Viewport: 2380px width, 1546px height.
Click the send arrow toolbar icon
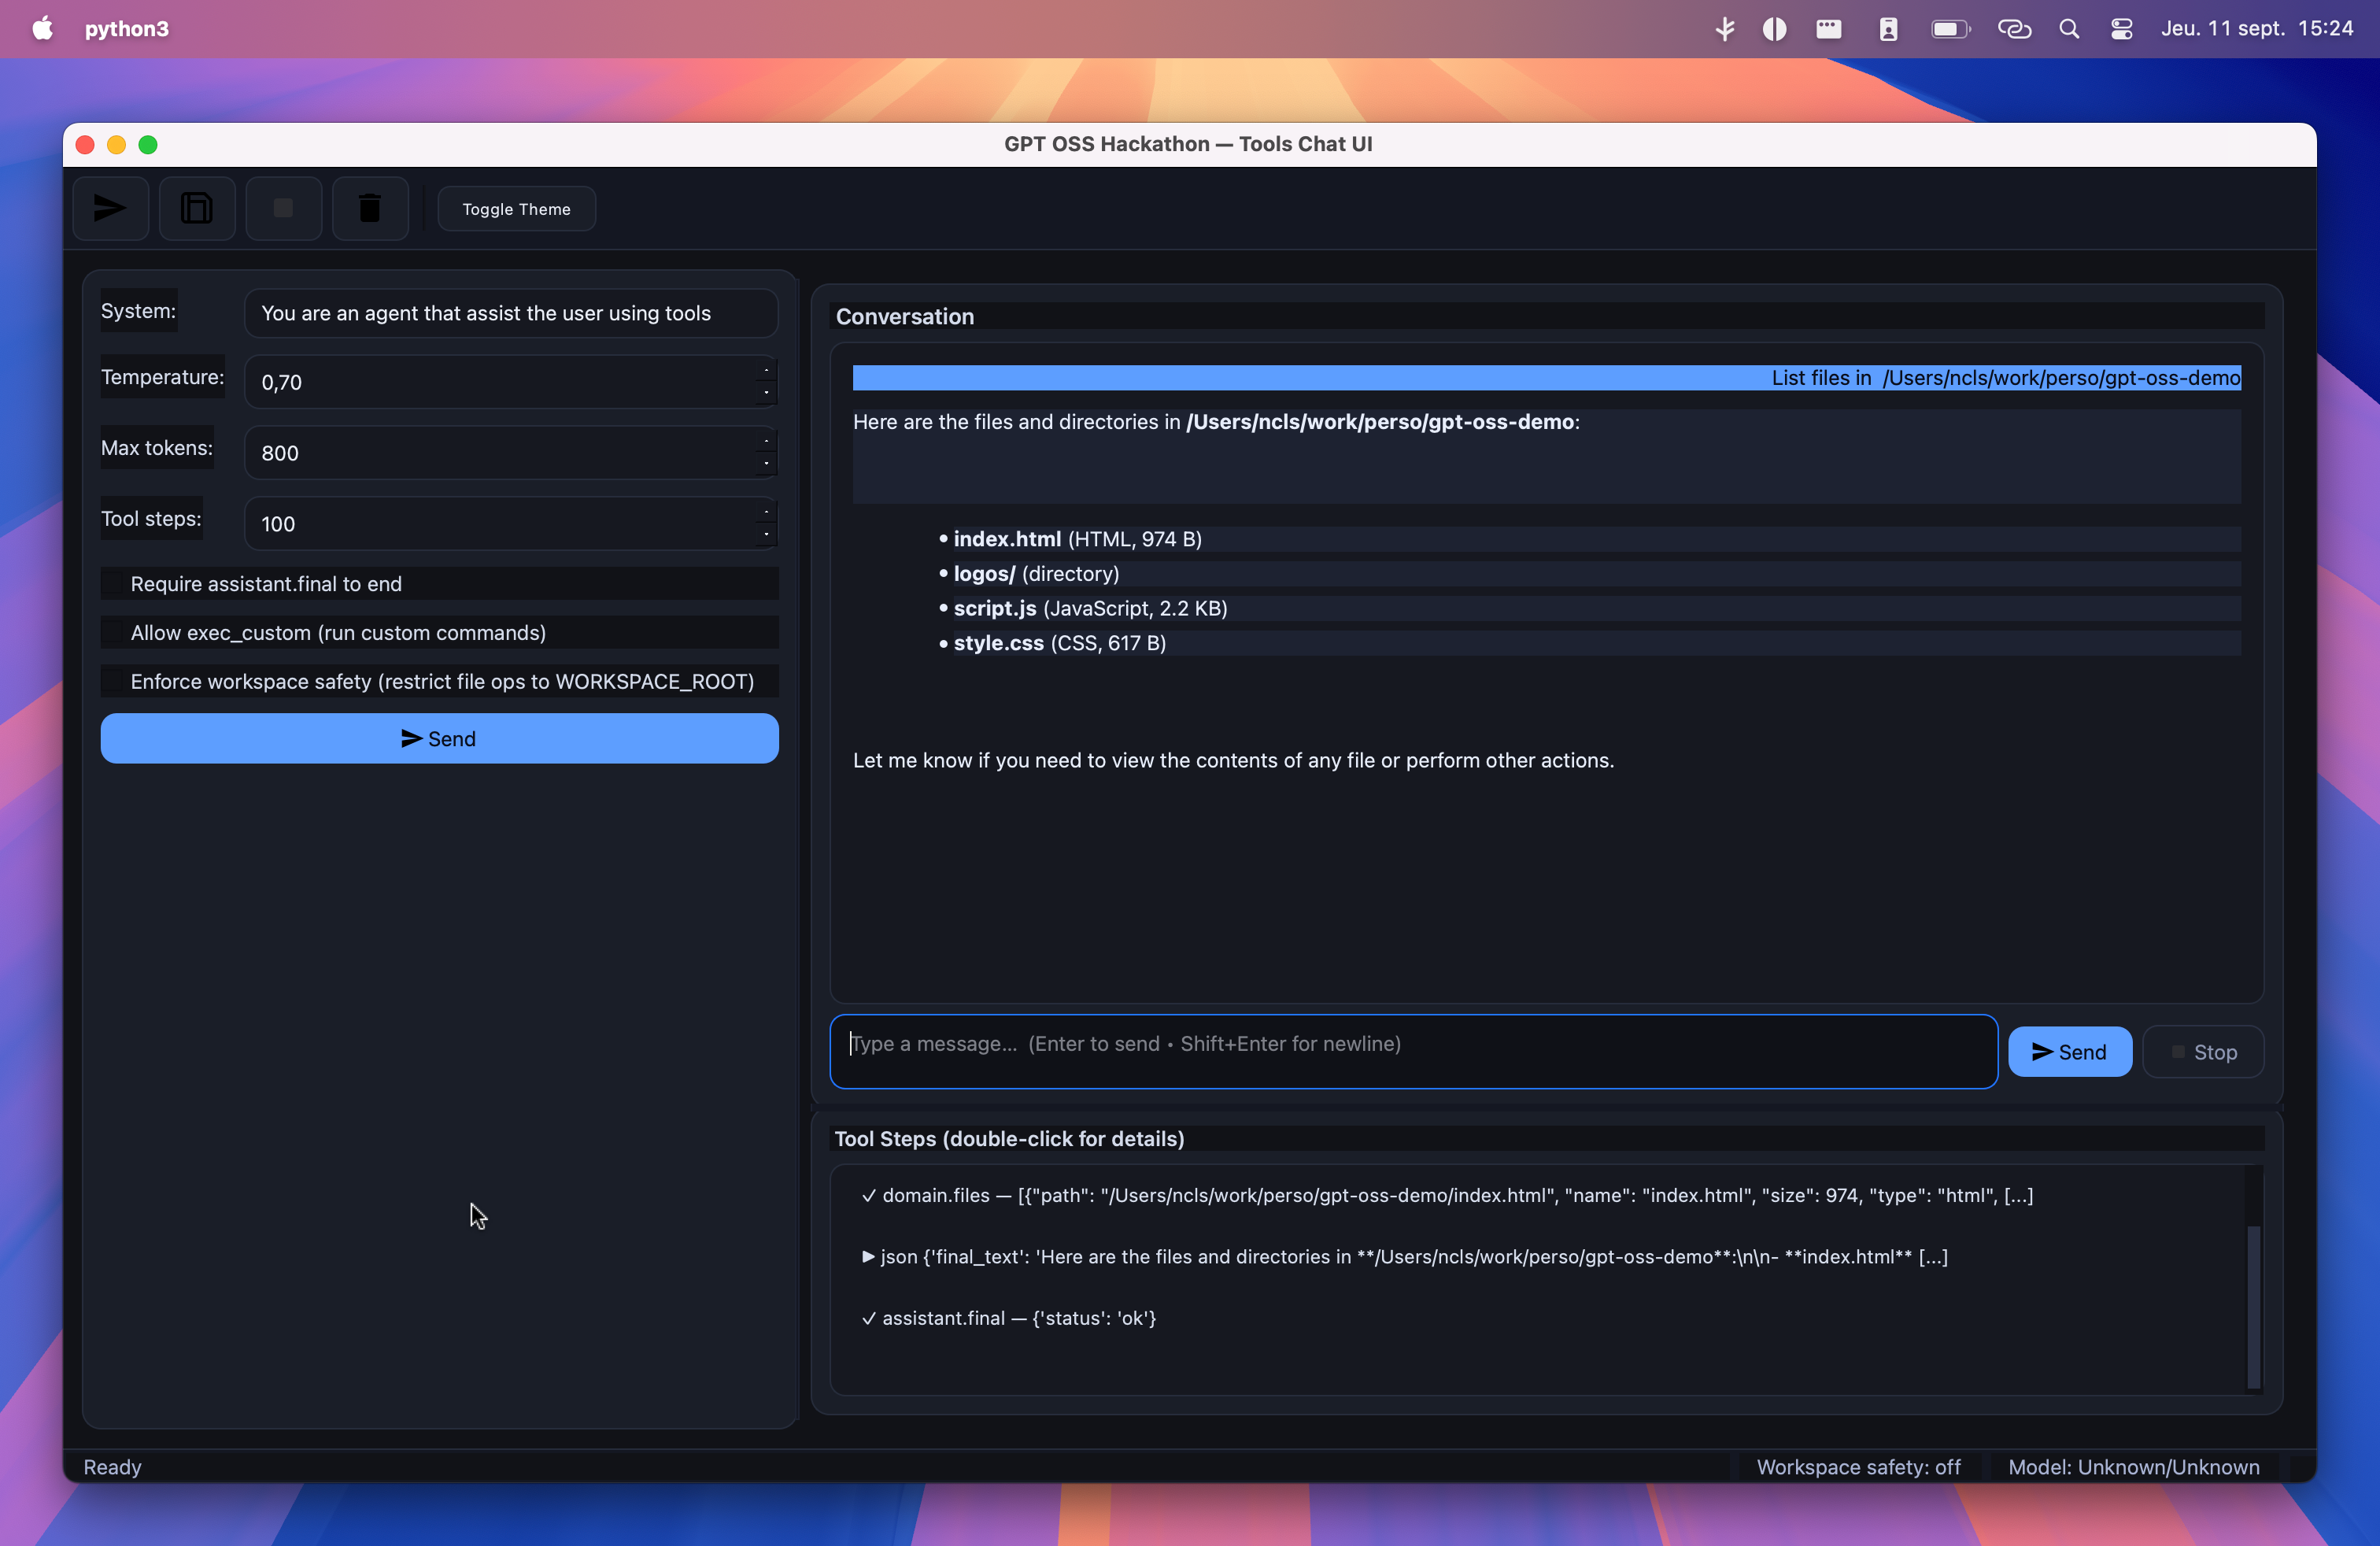[110, 208]
